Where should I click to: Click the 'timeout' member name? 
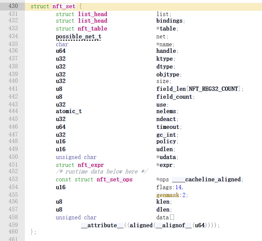(168, 127)
